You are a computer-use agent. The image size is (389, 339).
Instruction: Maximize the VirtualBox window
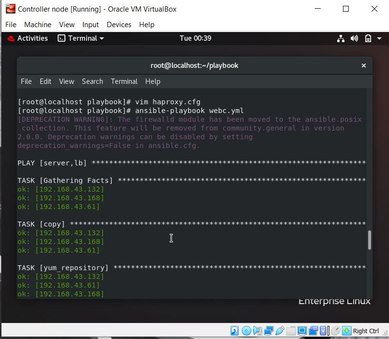[x=346, y=9]
